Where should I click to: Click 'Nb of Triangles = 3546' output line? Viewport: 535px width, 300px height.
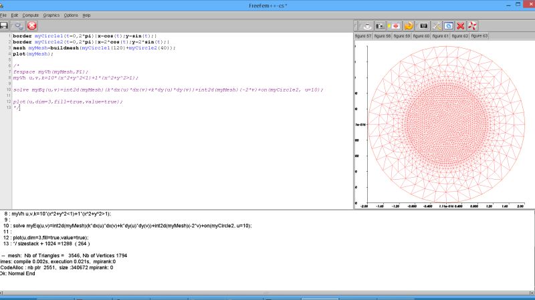point(64,255)
